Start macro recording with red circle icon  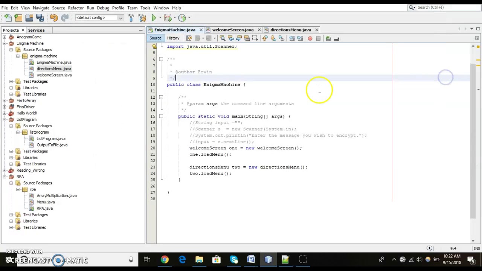coord(310,38)
